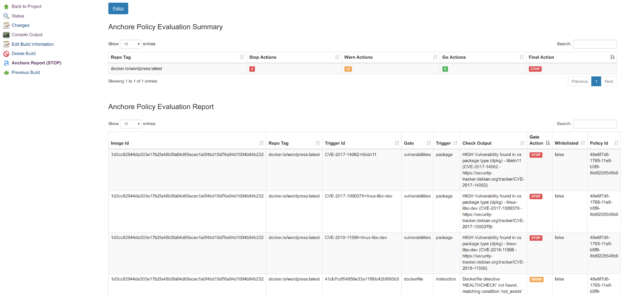The width and height of the screenshot is (621, 295).
Task: Sort report by Trigger column arrows icon
Action: coord(455,143)
